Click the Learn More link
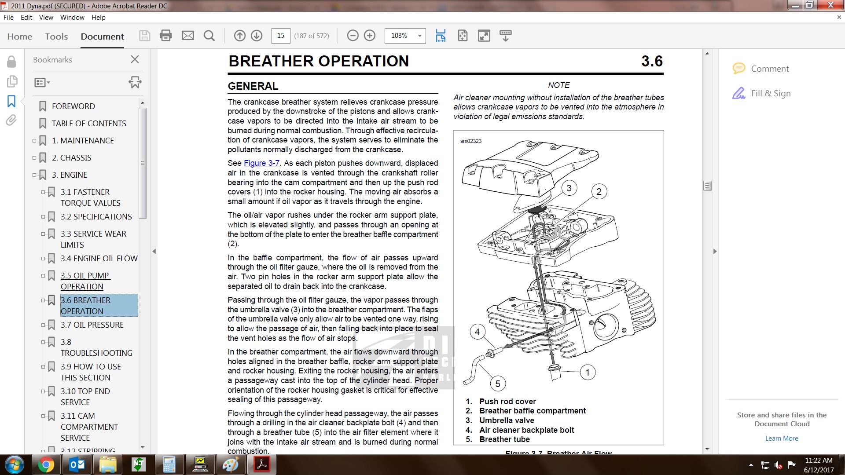845x475 pixels. 781,438
